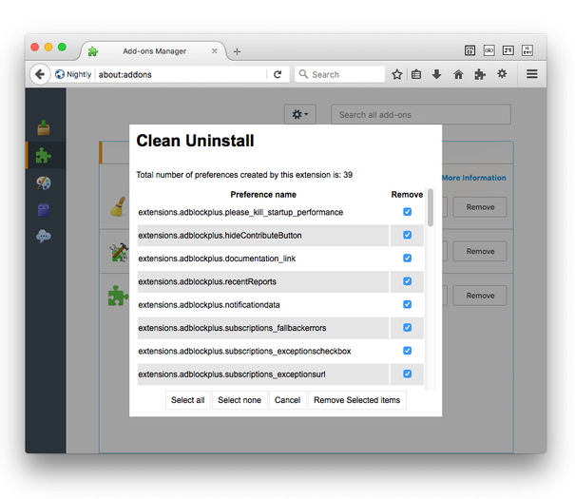Select Services chat bubble sidebar category
Viewport: 575px width, 499px height.
[x=44, y=236]
